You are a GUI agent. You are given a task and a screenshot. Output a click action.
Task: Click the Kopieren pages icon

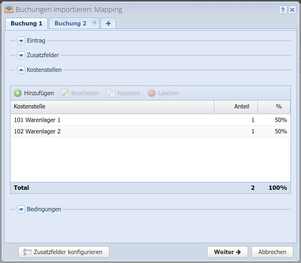(111, 93)
